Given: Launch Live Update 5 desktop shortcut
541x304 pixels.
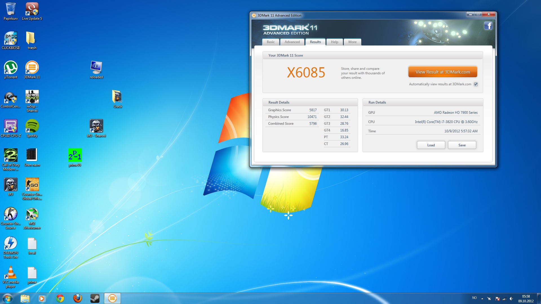Looking at the screenshot, I should (32, 11).
